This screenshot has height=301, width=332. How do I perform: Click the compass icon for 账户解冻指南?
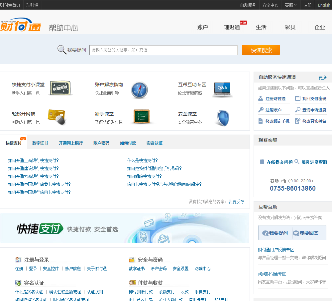(x=139, y=90)
